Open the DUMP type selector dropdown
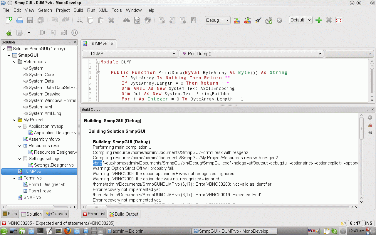 [130, 54]
